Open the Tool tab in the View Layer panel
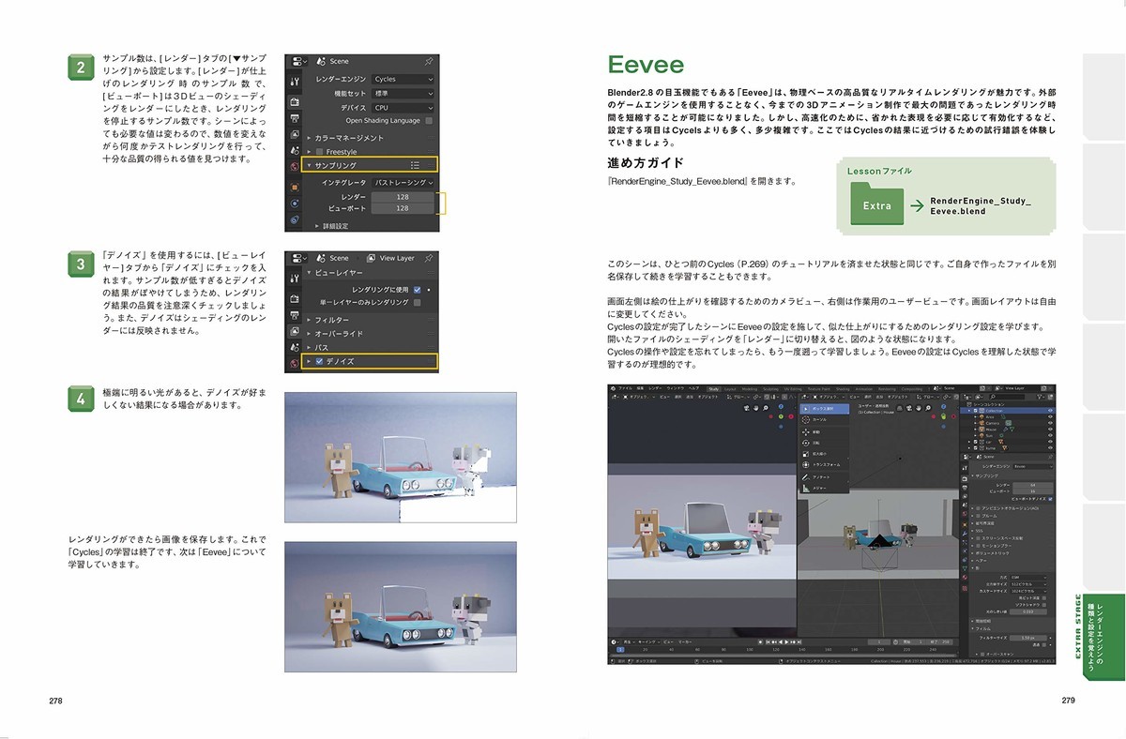The image size is (1126, 739). pyautogui.click(x=295, y=278)
